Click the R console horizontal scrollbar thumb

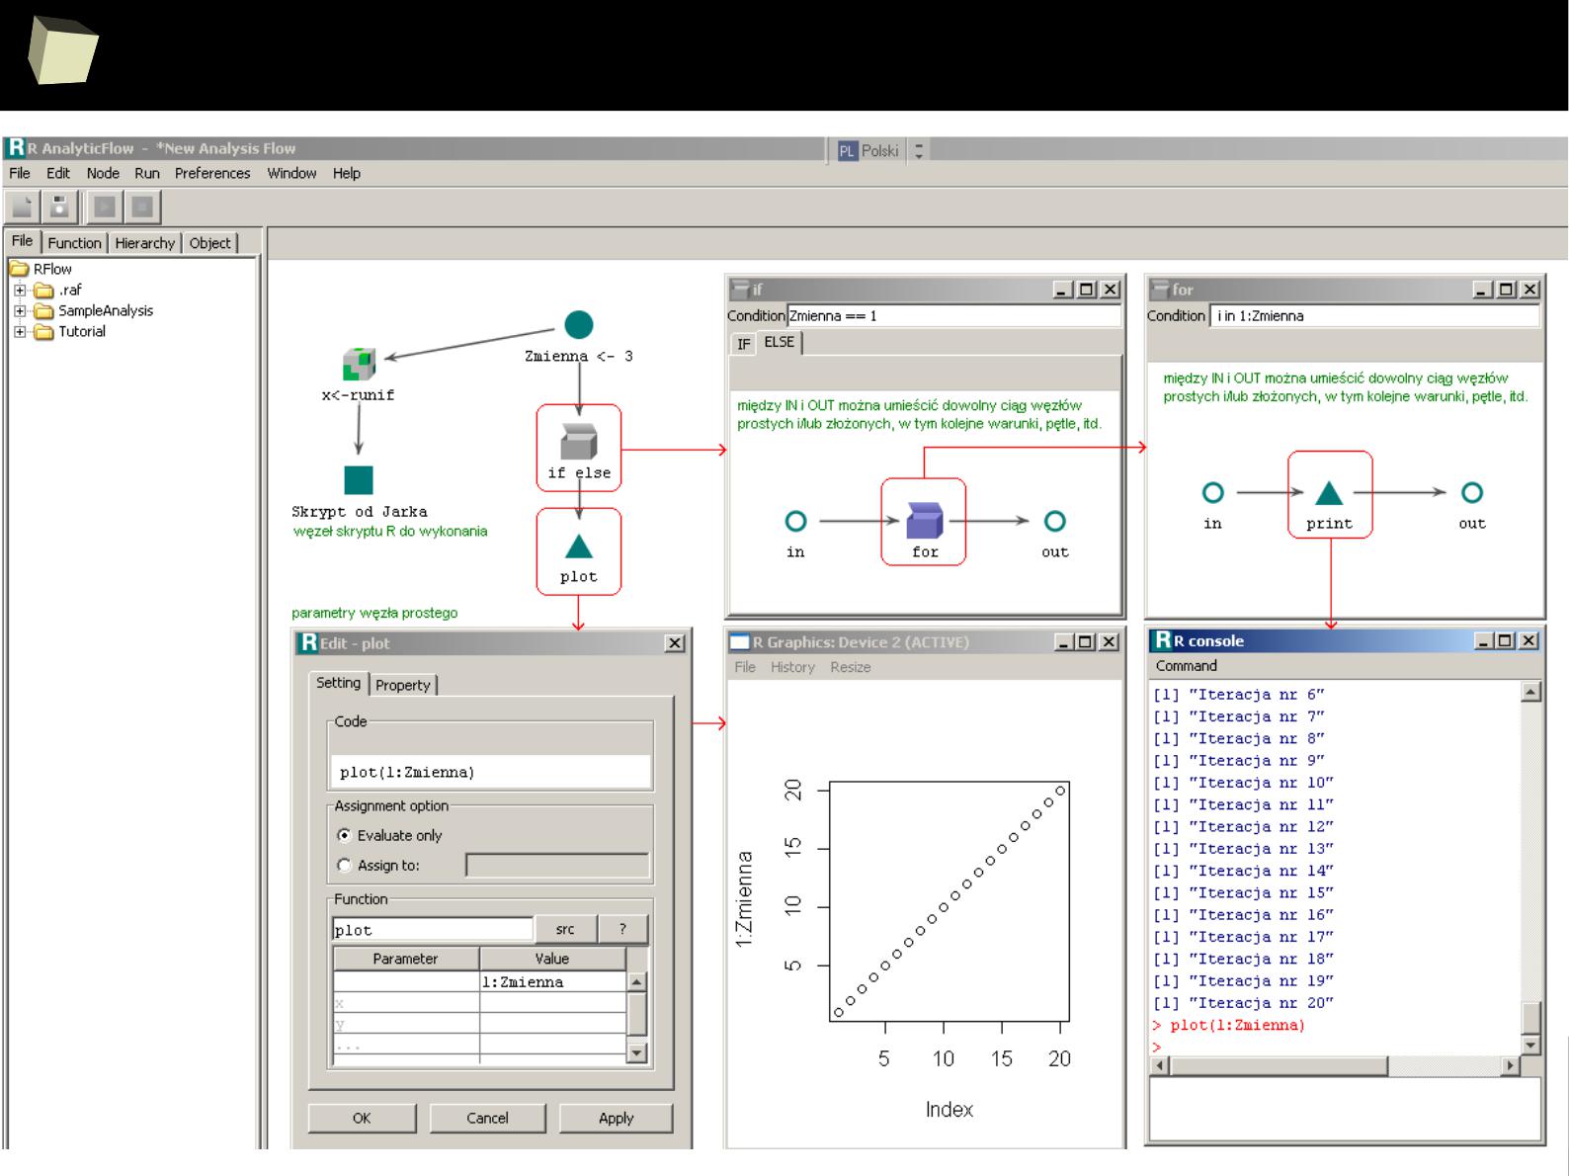[1279, 1066]
